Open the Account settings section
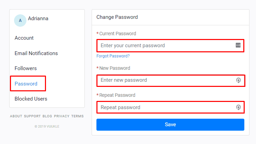 pos(24,38)
